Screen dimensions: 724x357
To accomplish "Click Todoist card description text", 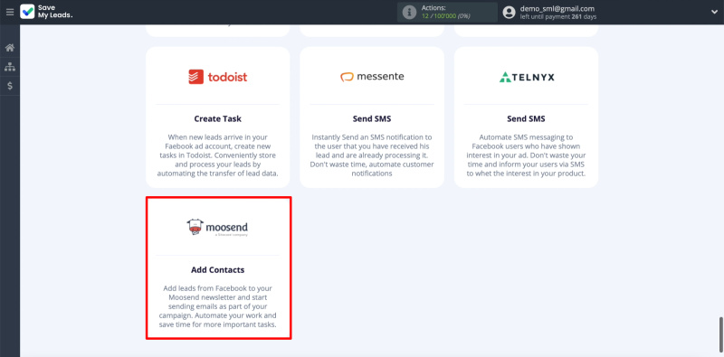I will pos(218,155).
